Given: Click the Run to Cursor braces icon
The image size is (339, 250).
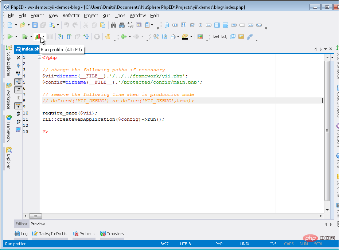Looking at the screenshot, I should pos(86,37).
